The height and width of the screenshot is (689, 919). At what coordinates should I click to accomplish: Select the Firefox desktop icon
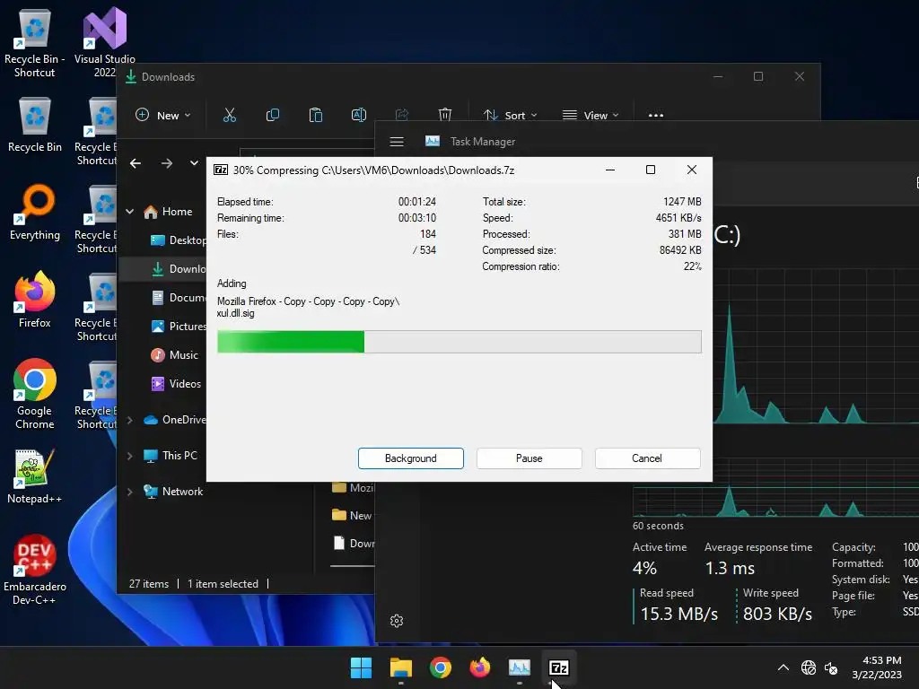click(x=35, y=300)
